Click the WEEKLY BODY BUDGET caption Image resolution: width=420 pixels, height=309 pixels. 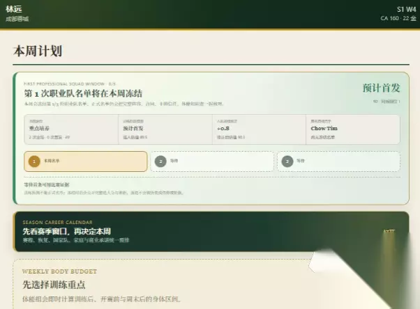pyautogui.click(x=59, y=271)
